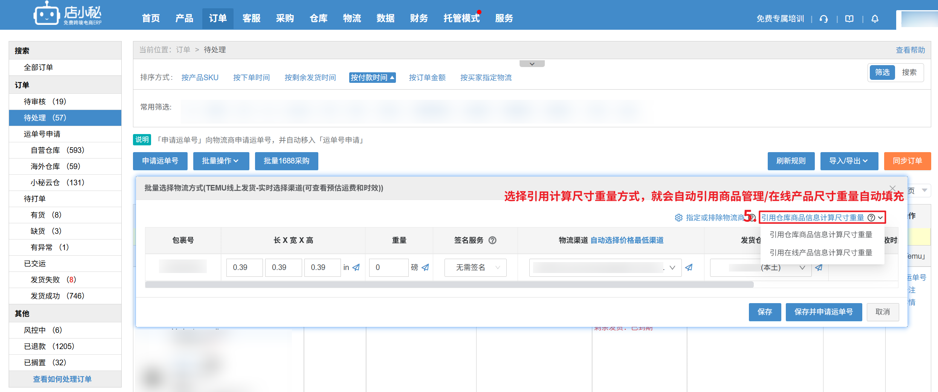Apply dimensions to all using paper-plane icon
Image resolution: width=938 pixels, height=392 pixels.
pyautogui.click(x=356, y=267)
